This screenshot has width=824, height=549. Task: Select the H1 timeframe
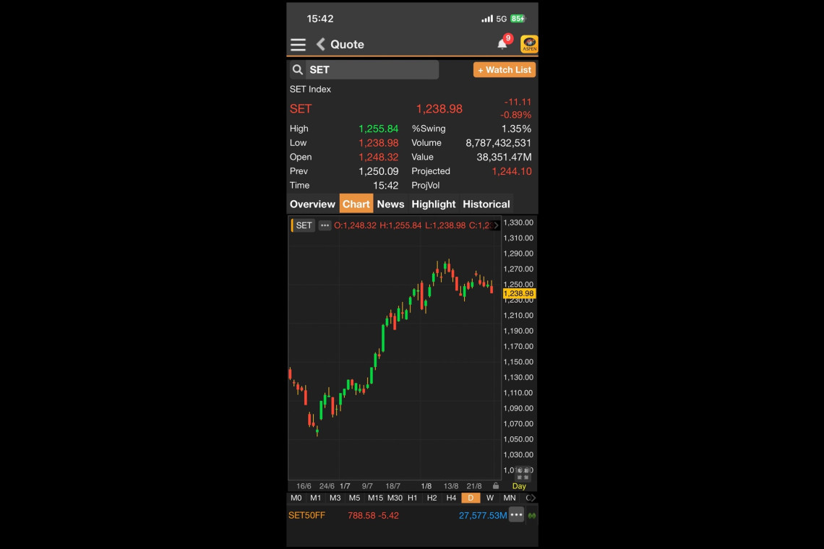point(413,498)
